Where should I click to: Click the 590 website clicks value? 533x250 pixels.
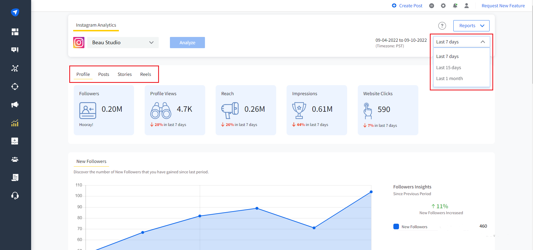[x=384, y=109]
